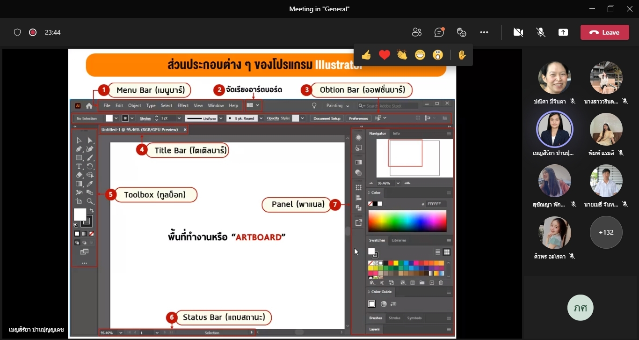The width and height of the screenshot is (639, 340).
Task: Select the Shape Builder tool in the toolbox
Action: (x=90, y=175)
